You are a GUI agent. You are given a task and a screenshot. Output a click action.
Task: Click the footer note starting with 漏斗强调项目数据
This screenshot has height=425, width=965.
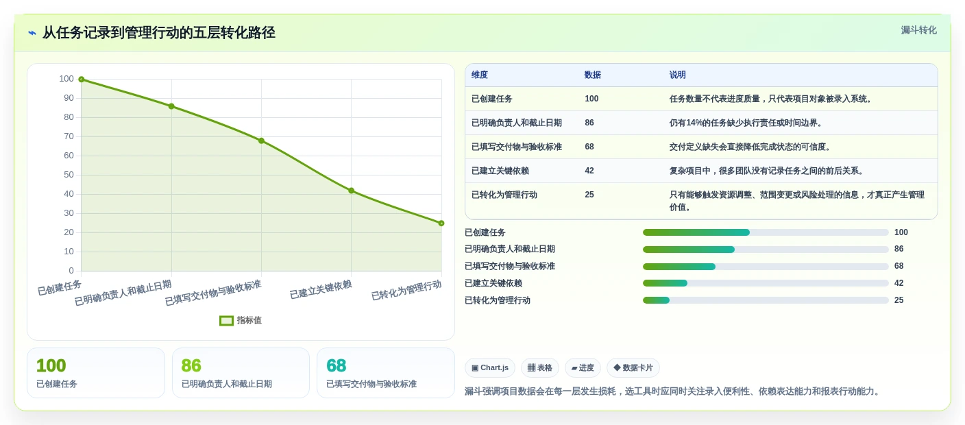click(x=673, y=391)
